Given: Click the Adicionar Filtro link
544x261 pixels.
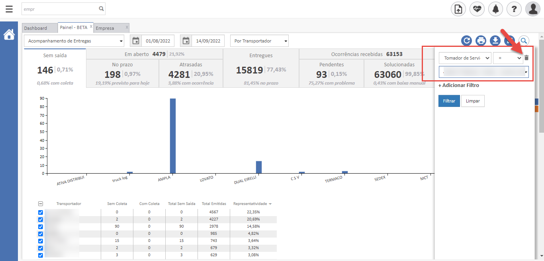Looking at the screenshot, I should [x=459, y=85].
